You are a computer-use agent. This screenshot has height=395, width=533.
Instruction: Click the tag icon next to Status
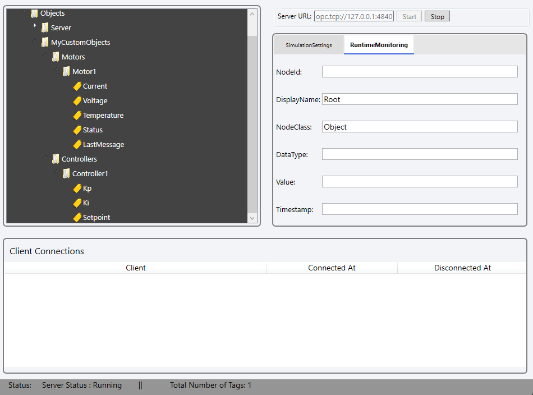coord(77,130)
